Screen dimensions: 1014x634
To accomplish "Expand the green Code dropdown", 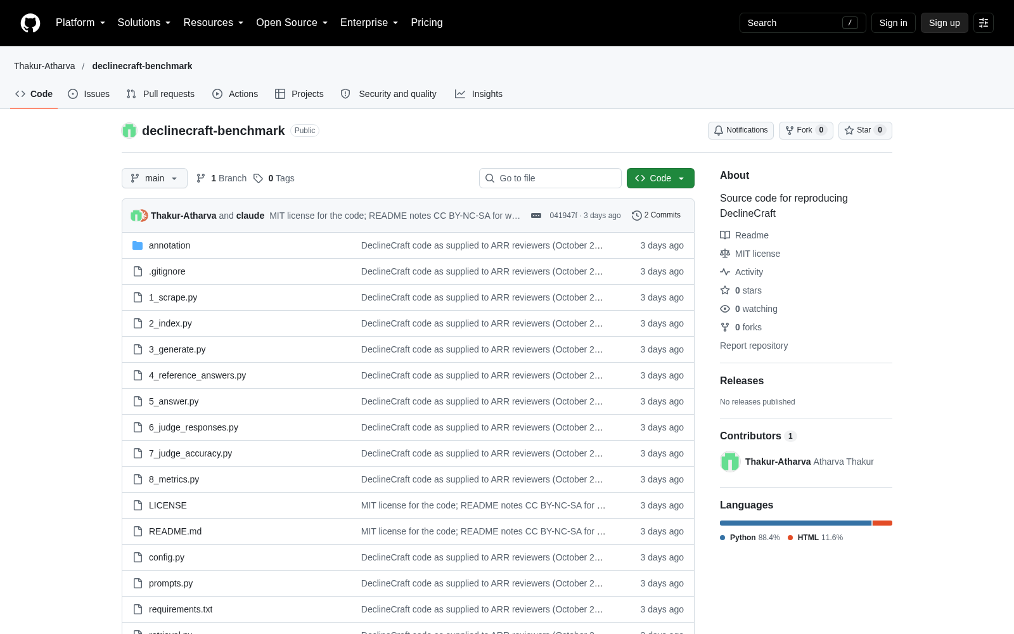I will [660, 178].
